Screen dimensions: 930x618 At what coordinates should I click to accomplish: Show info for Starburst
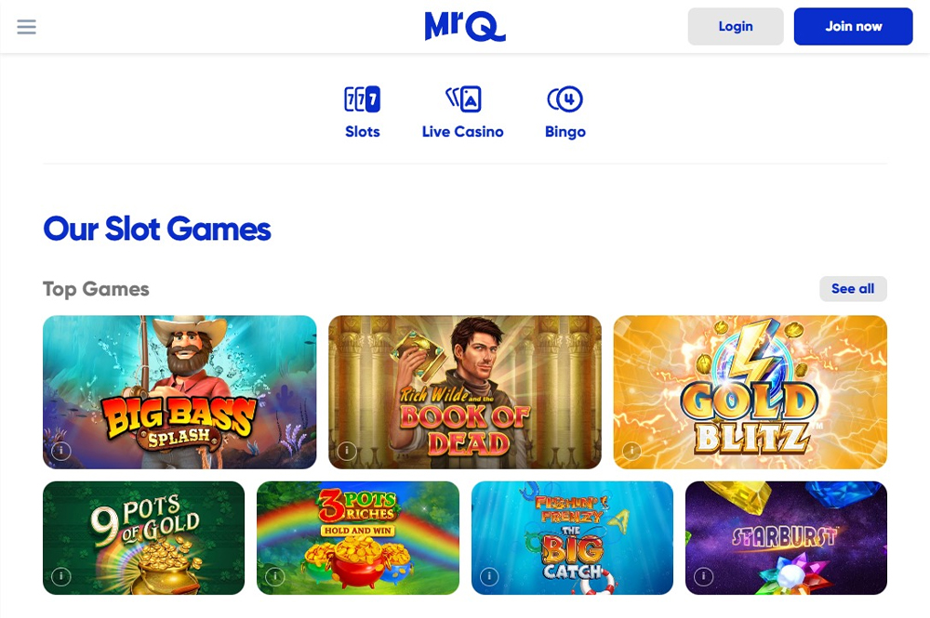(703, 576)
